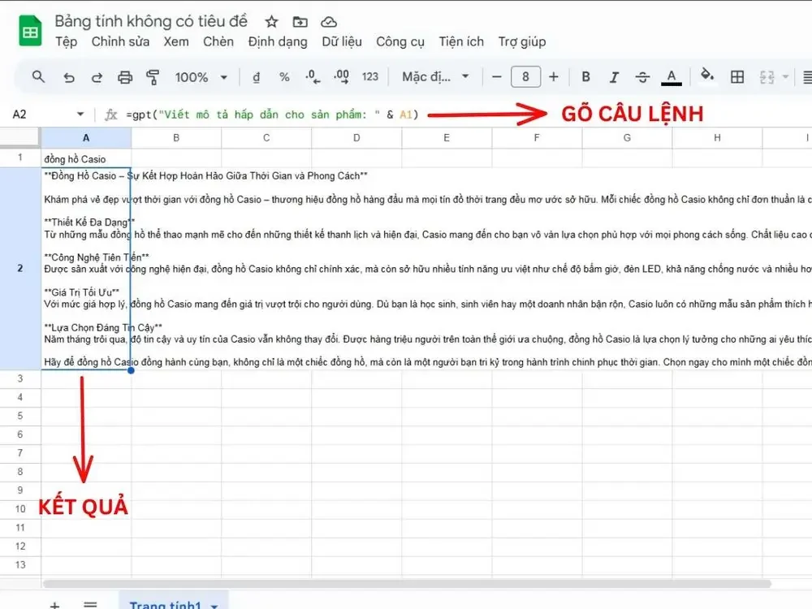Check the cloud save status icon

[x=329, y=22]
